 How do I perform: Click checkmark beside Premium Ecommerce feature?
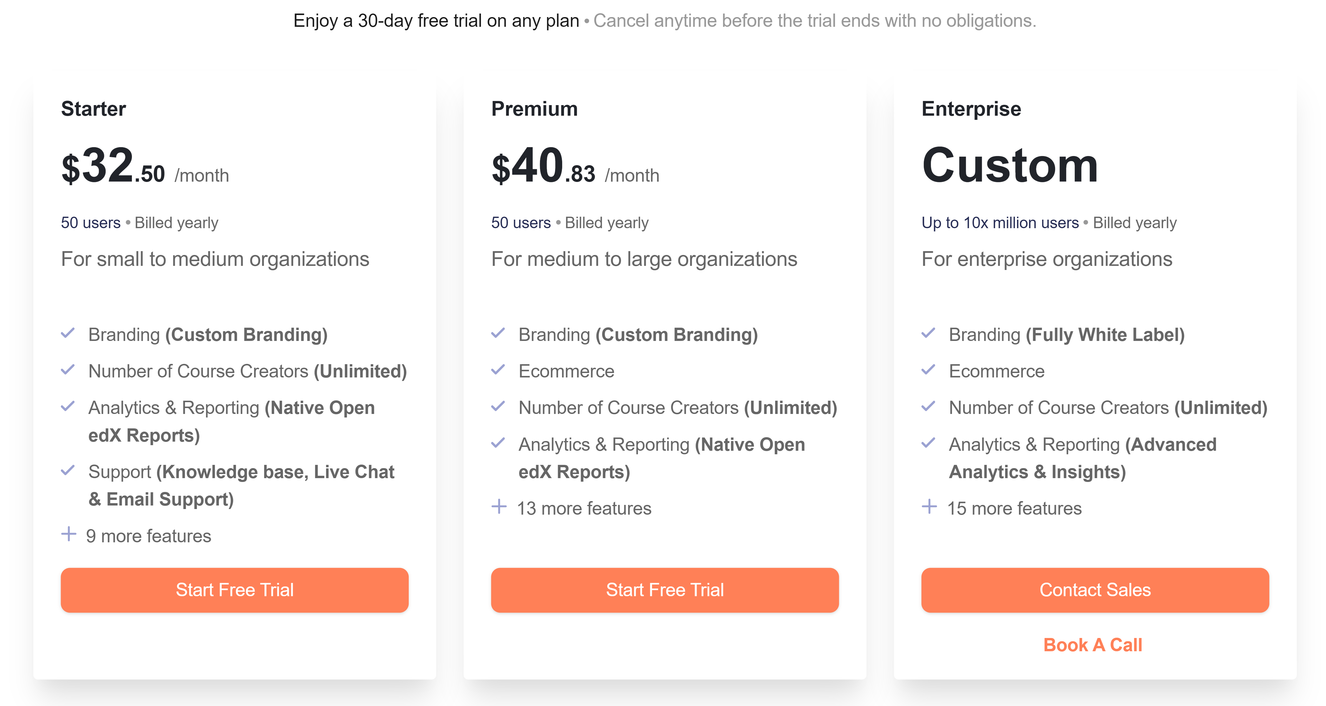pos(498,369)
